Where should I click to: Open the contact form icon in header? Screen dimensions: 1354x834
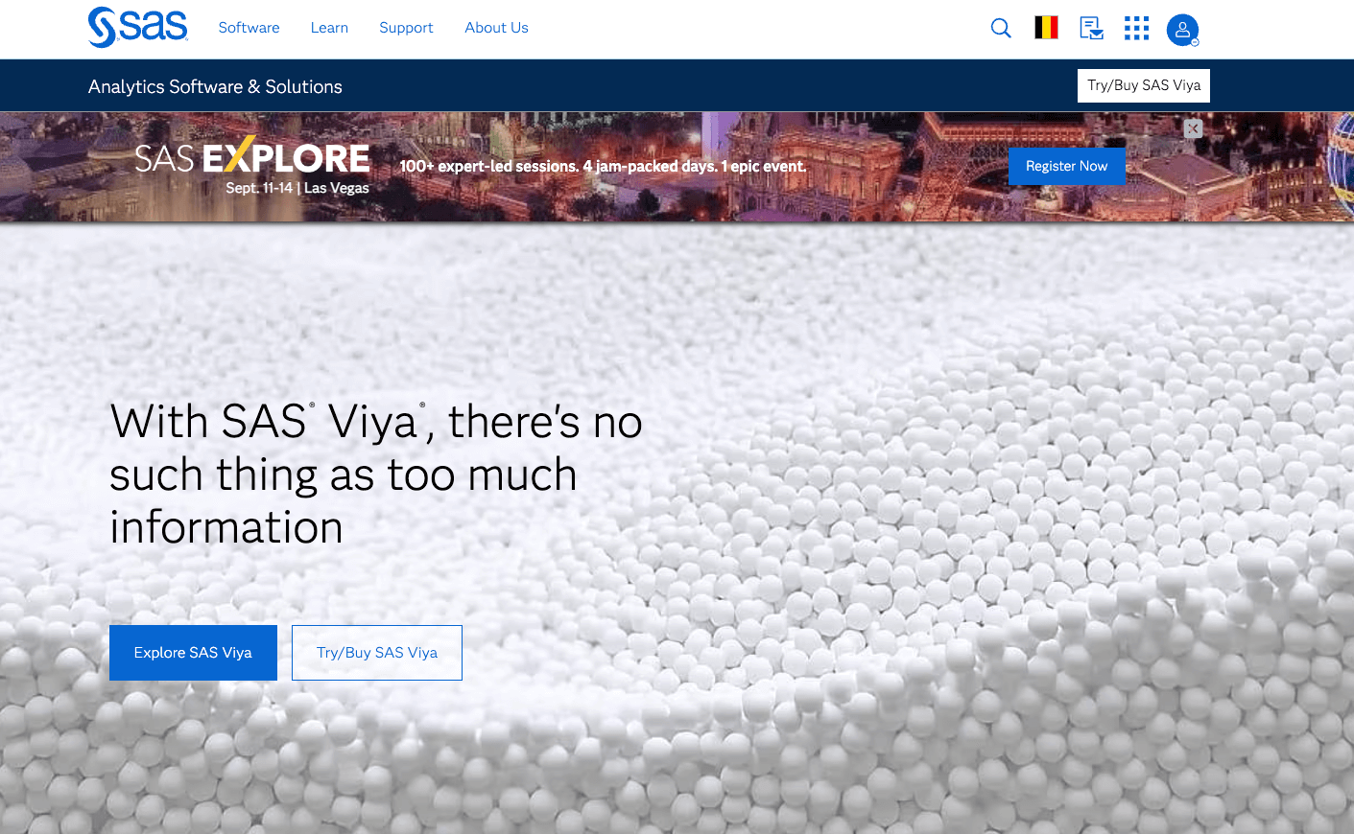tap(1091, 29)
